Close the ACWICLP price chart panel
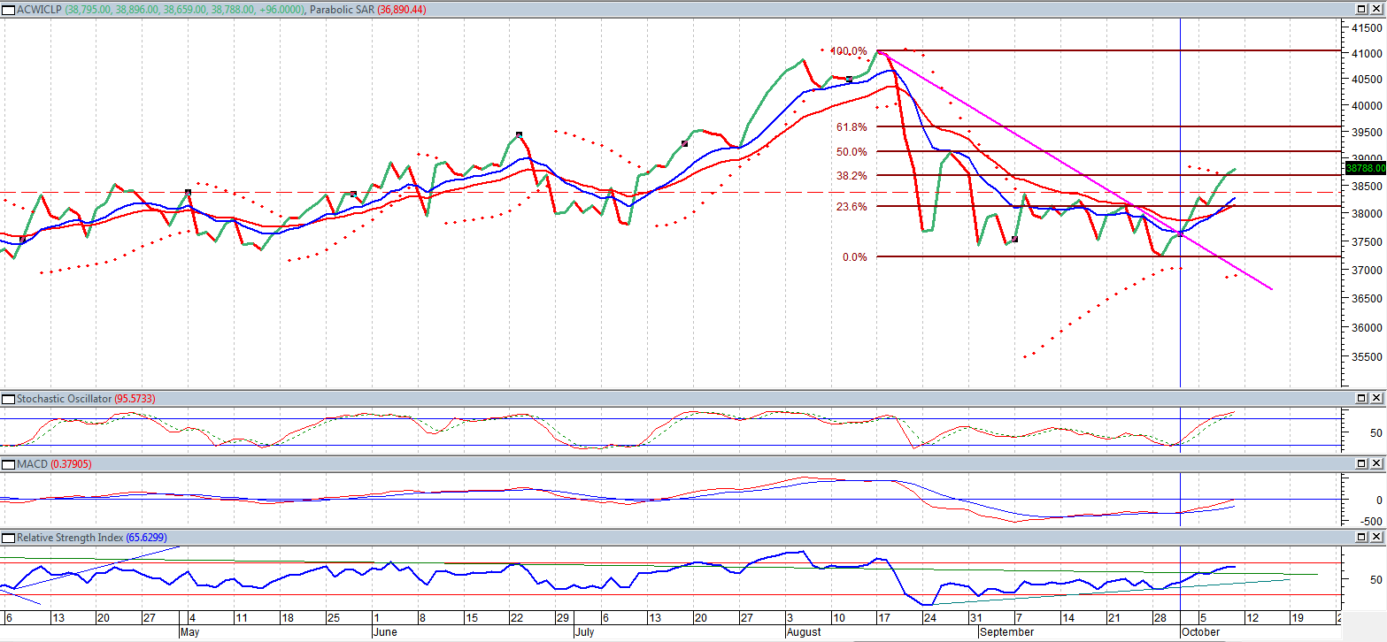Screen dimensions: 1387x642 (x=1376, y=9)
